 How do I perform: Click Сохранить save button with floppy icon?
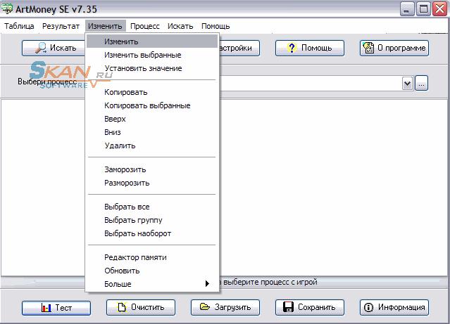tap(309, 307)
